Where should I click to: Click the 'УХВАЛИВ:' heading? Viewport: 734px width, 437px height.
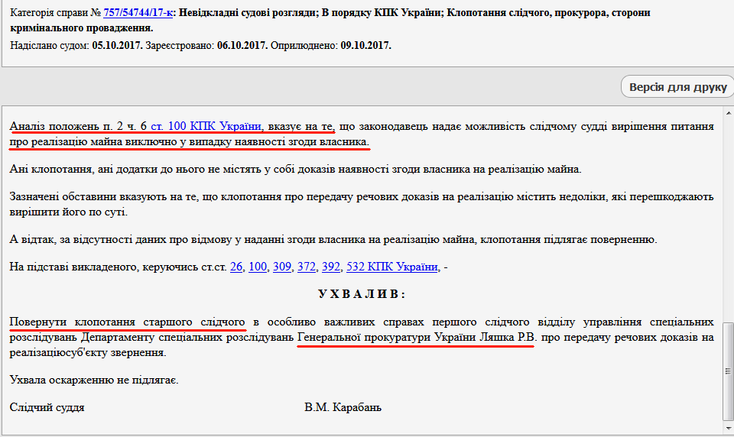click(x=362, y=294)
